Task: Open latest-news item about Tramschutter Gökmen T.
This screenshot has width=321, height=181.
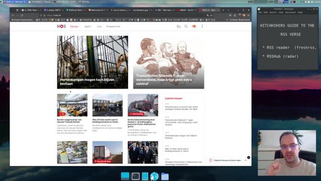Action: click(181, 122)
